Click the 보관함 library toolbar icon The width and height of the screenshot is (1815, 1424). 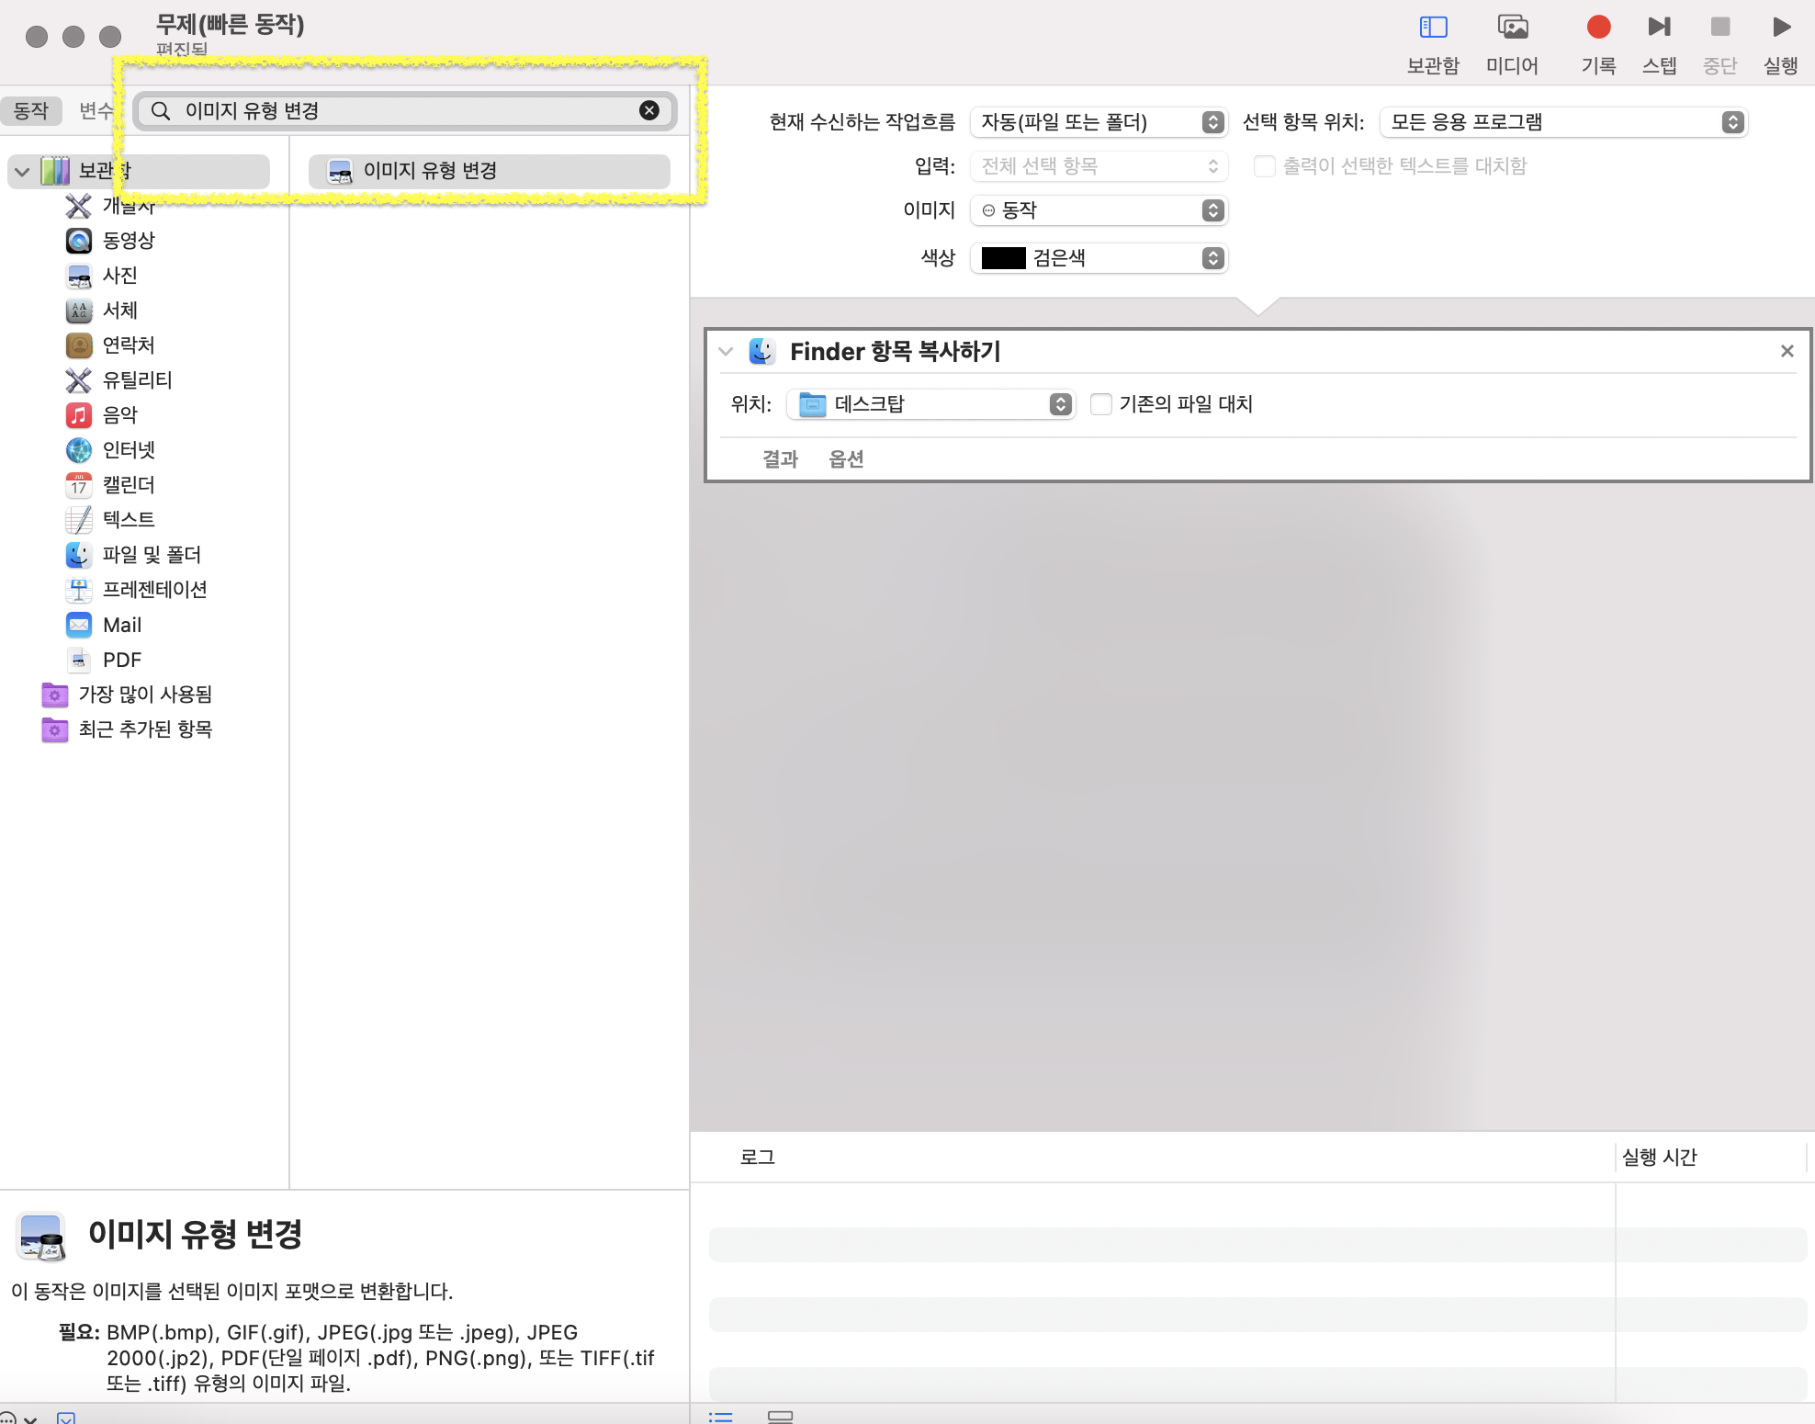click(1432, 28)
